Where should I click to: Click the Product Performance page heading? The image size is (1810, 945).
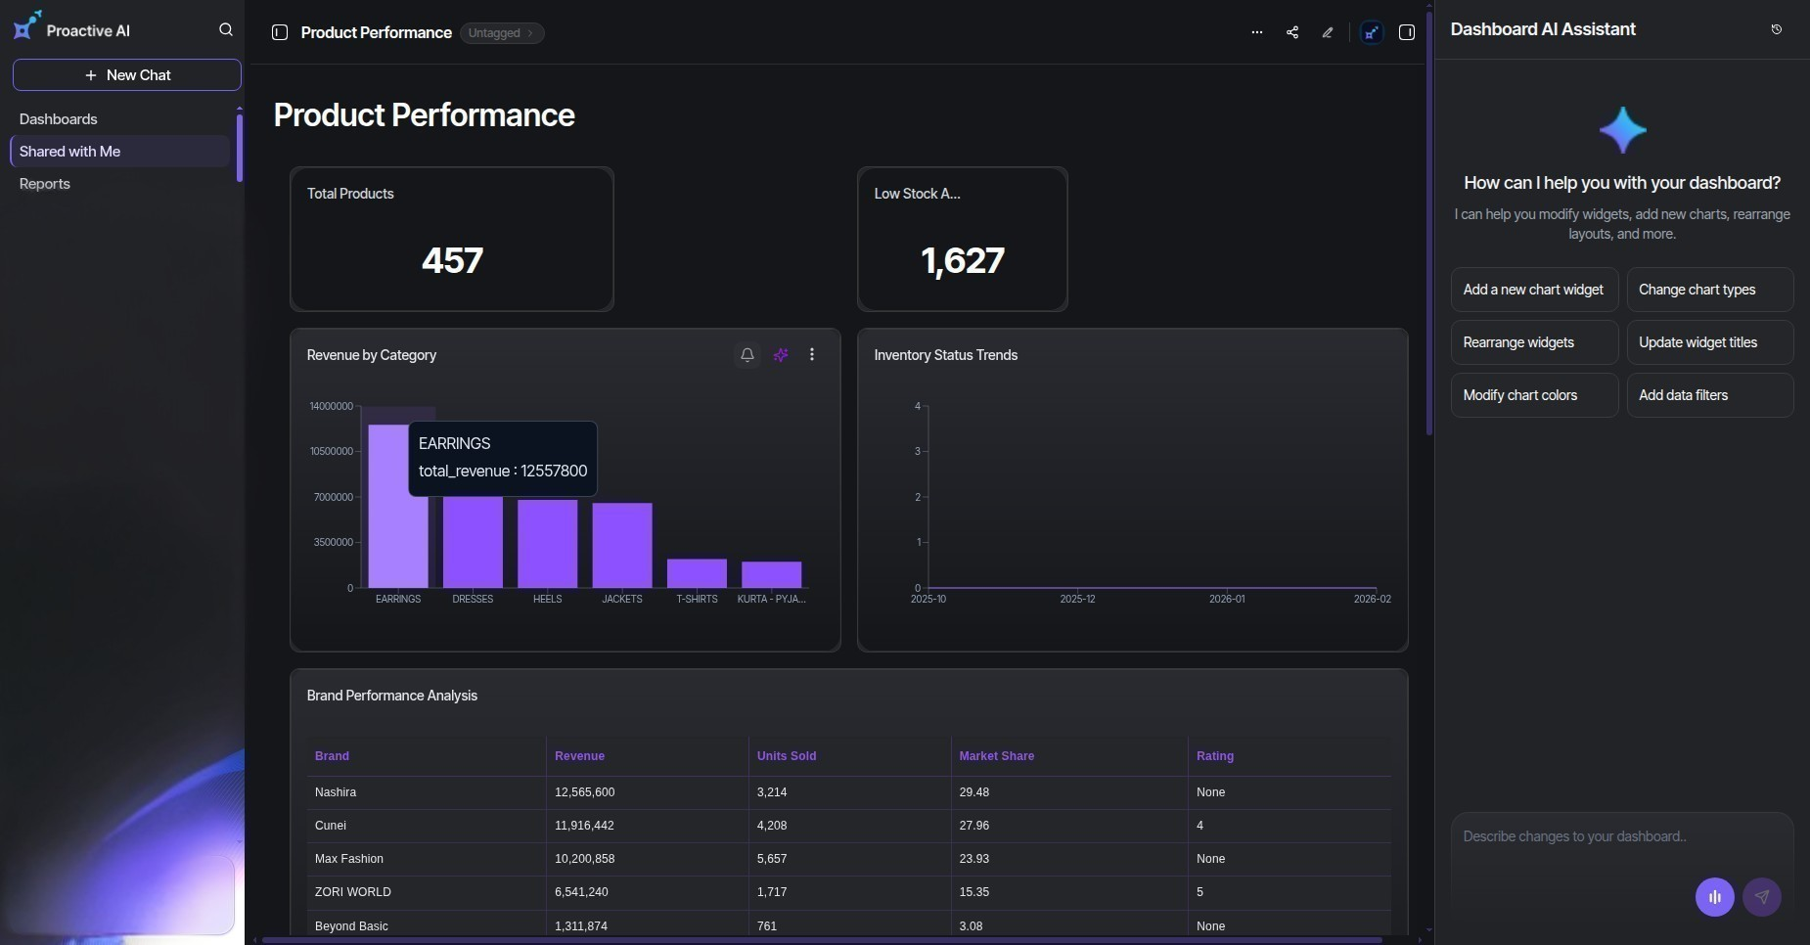424,115
